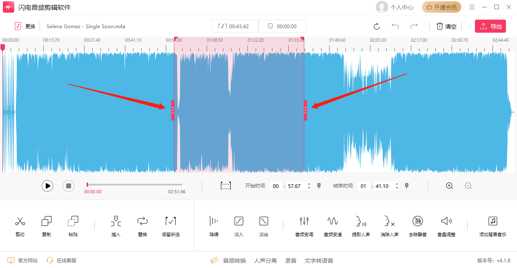This screenshot has width=517, height=268.
Task: Click the playhead marker at timeline start
Action: click(2, 47)
